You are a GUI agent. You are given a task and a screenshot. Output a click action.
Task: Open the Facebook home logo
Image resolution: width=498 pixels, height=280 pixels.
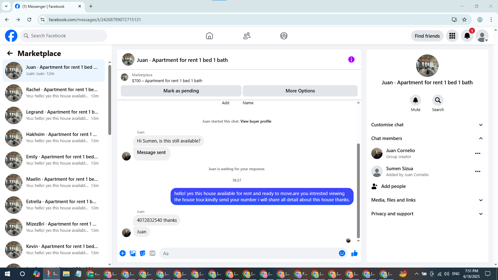(11, 36)
